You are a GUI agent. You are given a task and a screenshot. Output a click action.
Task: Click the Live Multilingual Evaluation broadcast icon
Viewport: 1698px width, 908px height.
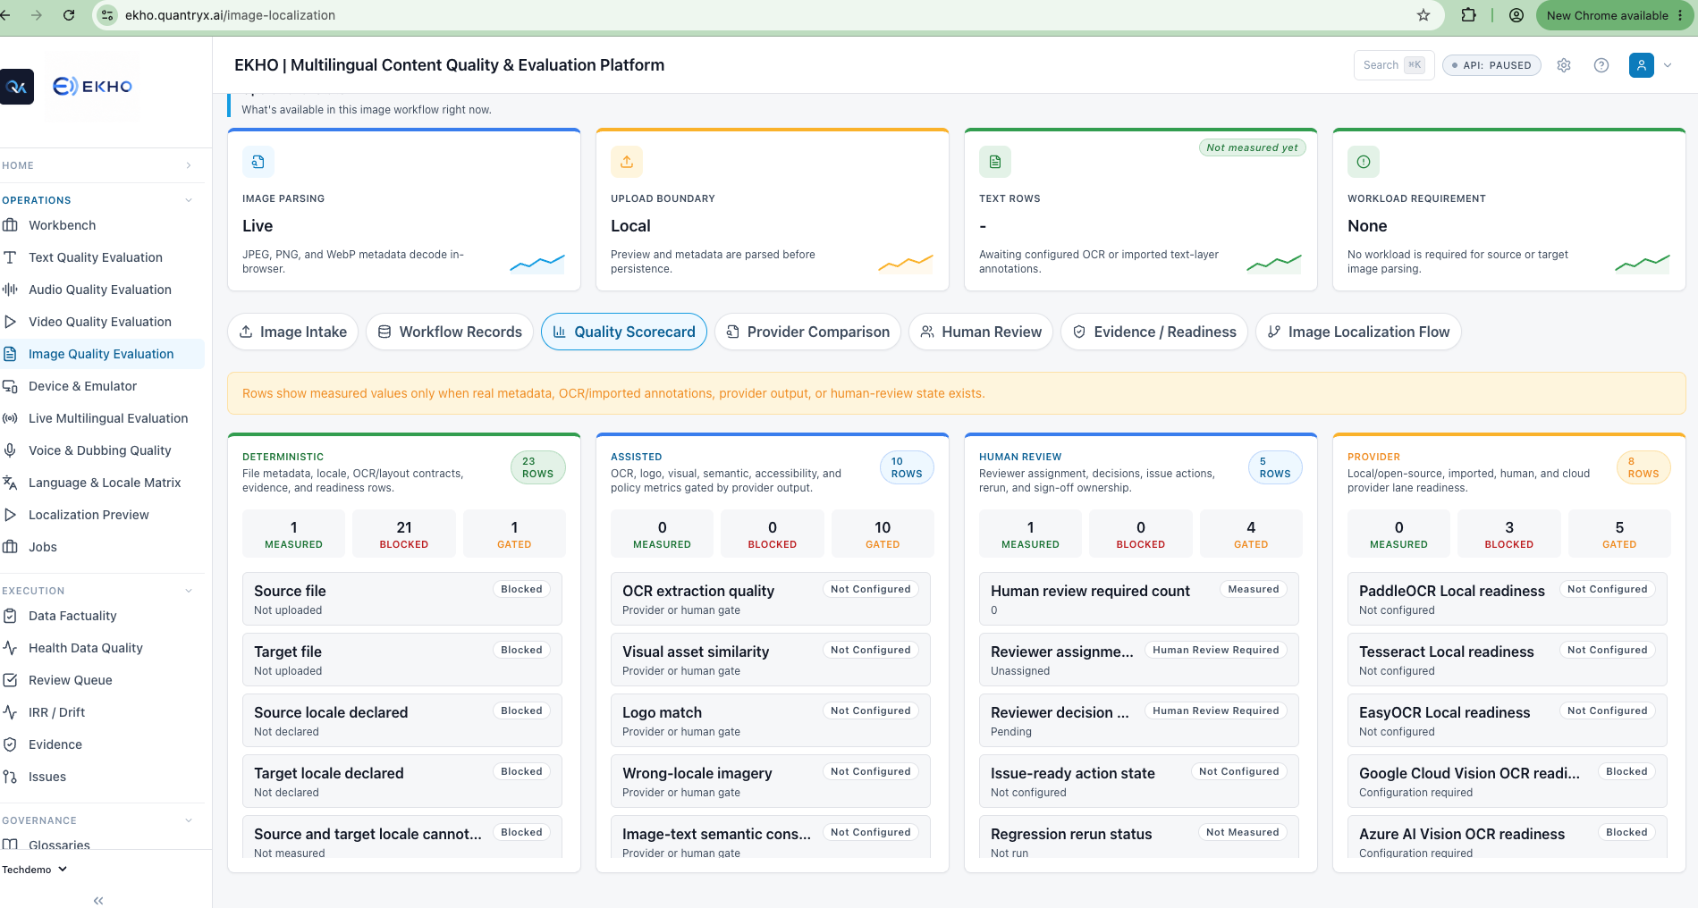[x=10, y=418]
